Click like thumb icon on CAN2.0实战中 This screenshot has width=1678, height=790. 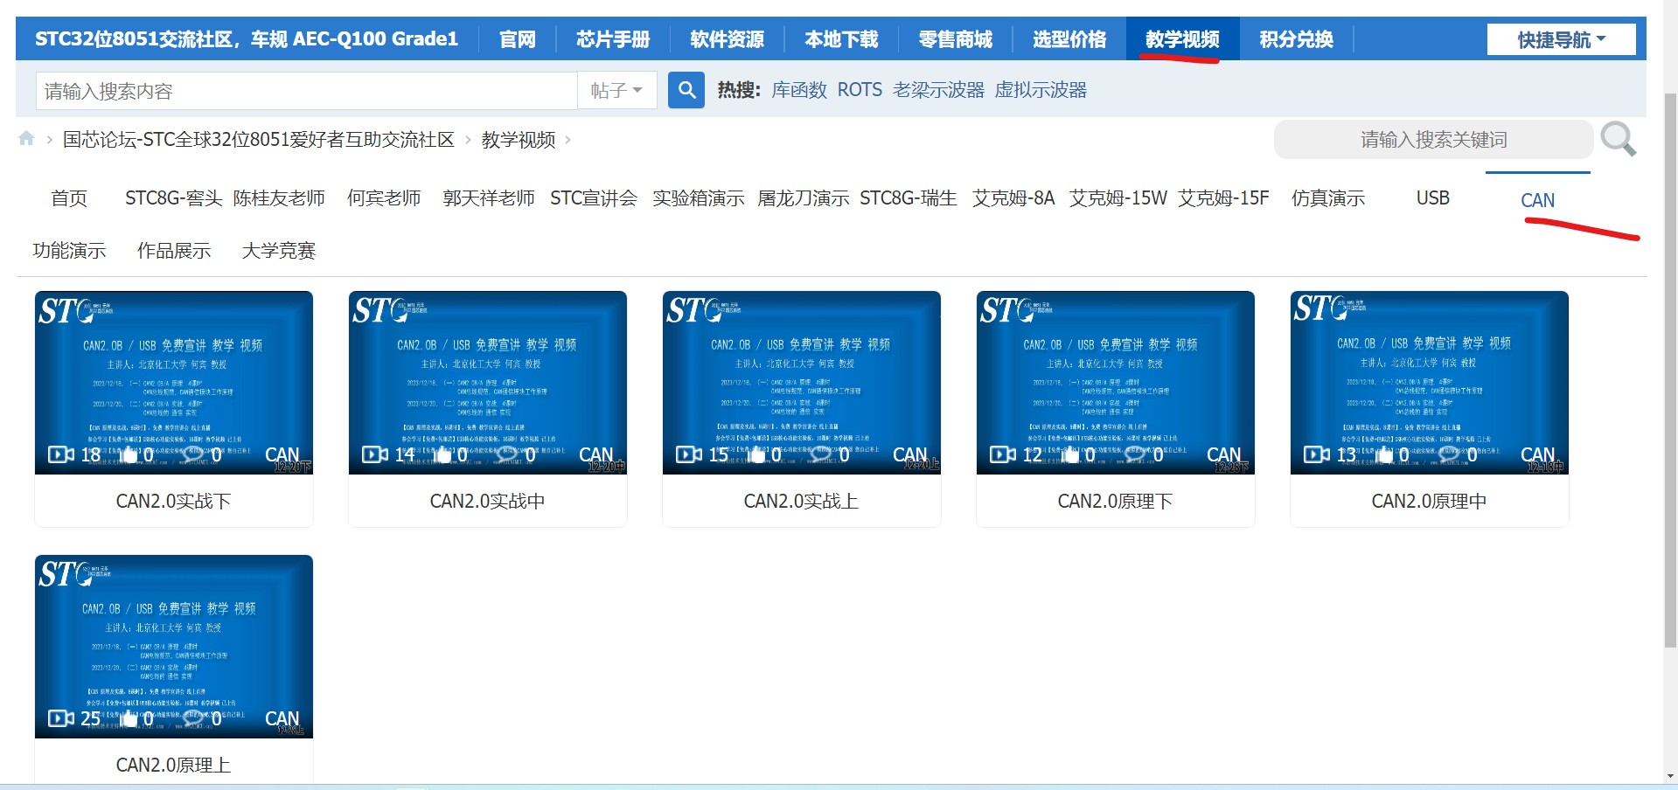pos(443,454)
